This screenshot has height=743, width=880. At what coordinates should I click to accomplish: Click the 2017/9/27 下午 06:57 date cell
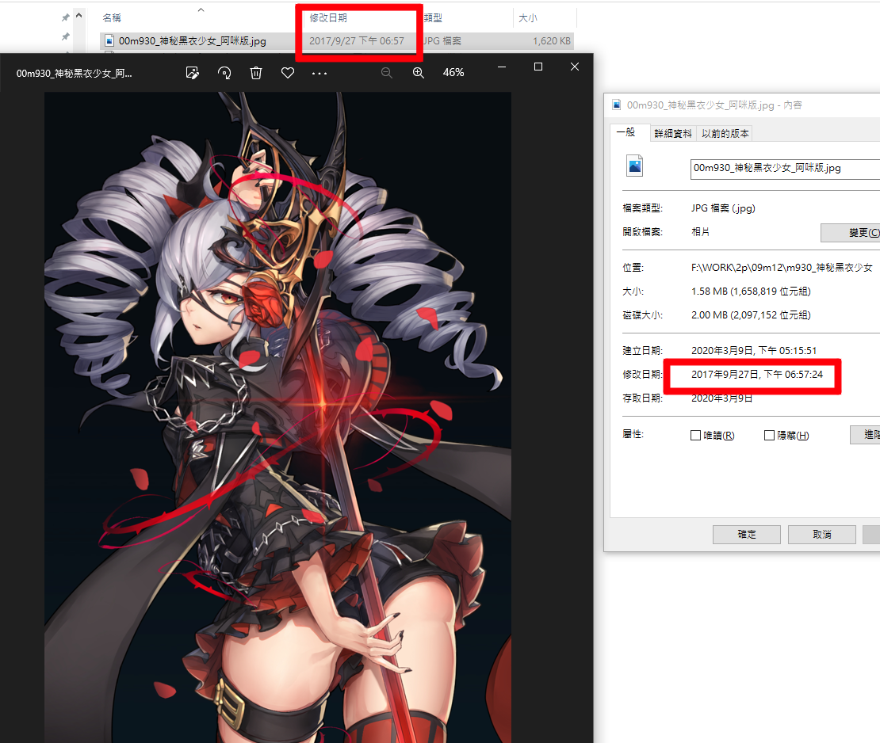pyautogui.click(x=357, y=41)
